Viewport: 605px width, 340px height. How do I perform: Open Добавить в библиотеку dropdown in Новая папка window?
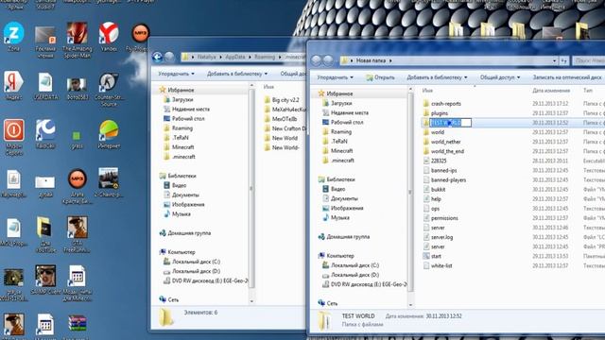click(x=437, y=77)
